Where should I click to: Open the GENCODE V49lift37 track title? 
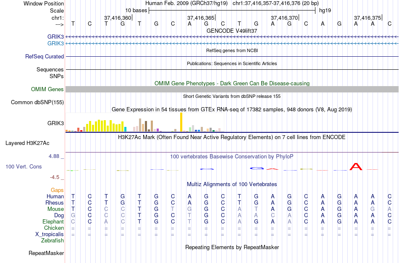click(232, 31)
